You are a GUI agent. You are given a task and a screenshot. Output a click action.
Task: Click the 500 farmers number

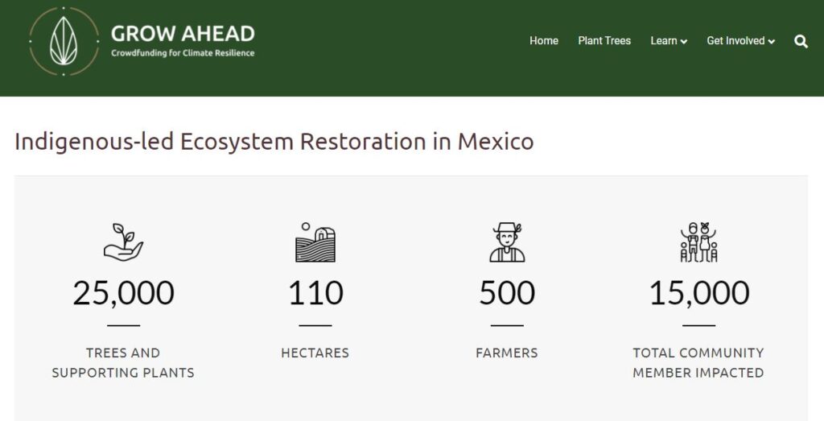(507, 293)
